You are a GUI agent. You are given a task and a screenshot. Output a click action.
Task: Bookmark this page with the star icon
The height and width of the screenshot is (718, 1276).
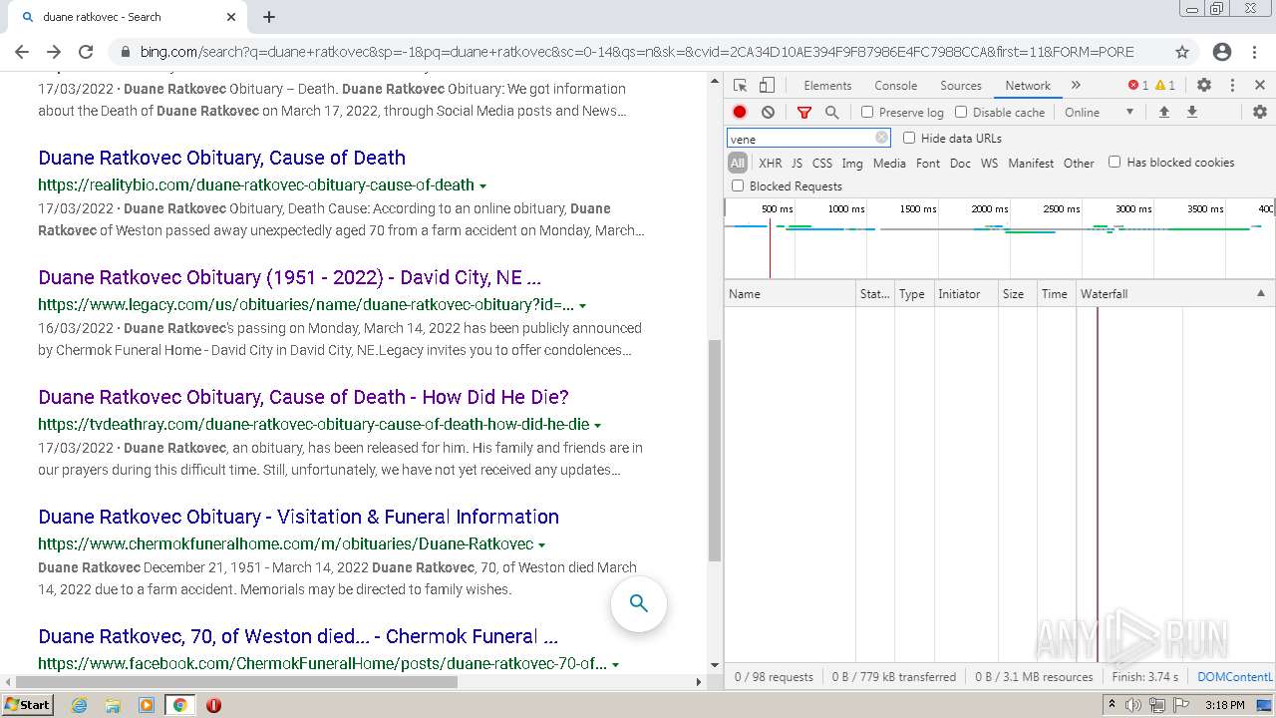coord(1182,52)
